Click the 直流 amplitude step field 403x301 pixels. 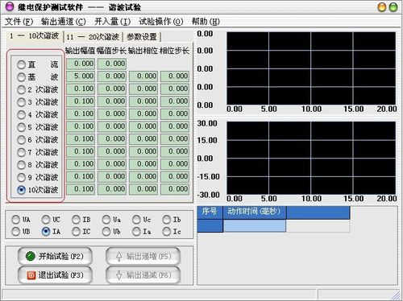tap(112, 64)
